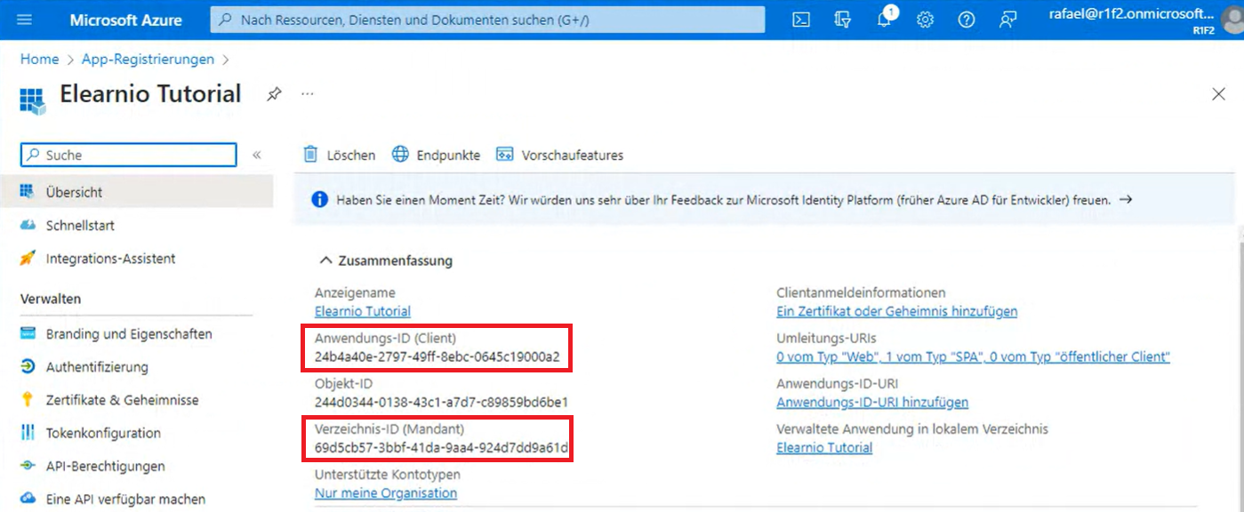The width and height of the screenshot is (1244, 512).
Task: Click the Microsoft Azure logo text
Action: (125, 20)
